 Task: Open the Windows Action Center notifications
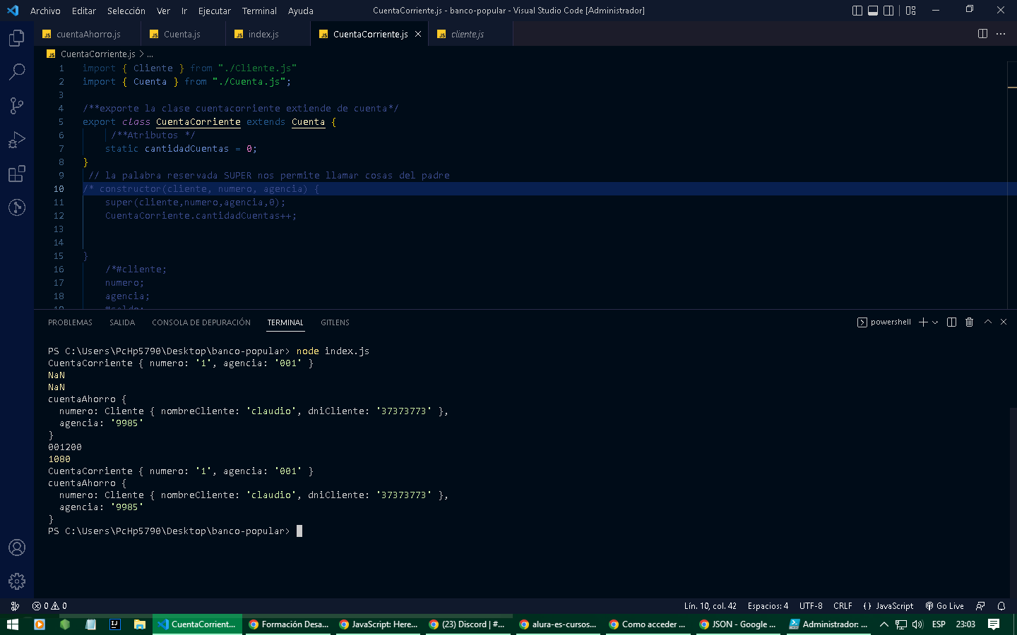point(994,624)
